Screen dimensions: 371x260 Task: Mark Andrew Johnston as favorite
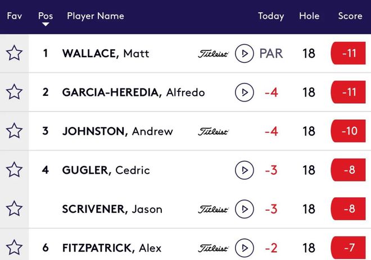point(14,131)
